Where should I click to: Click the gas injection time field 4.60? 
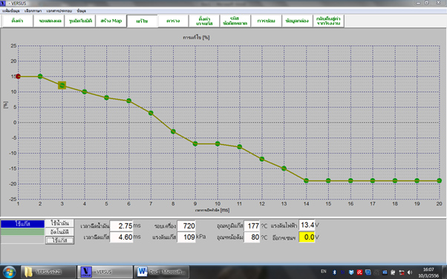pyautogui.click(x=122, y=237)
